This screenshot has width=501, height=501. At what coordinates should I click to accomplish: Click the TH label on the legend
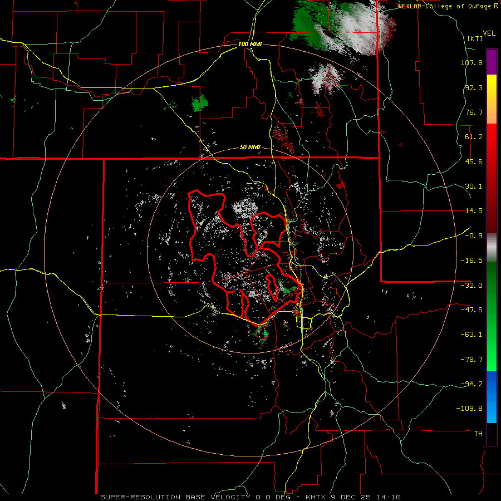click(478, 434)
